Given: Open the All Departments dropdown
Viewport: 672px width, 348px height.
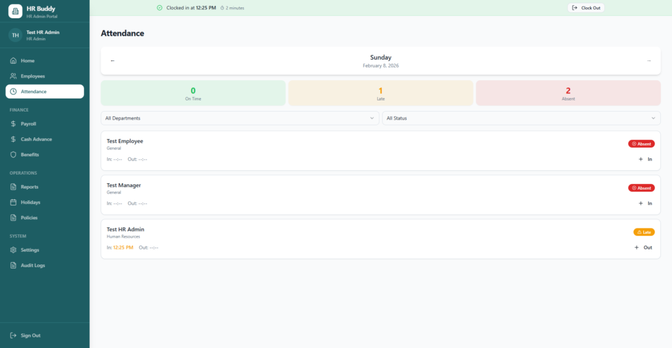Looking at the screenshot, I should coord(240,118).
